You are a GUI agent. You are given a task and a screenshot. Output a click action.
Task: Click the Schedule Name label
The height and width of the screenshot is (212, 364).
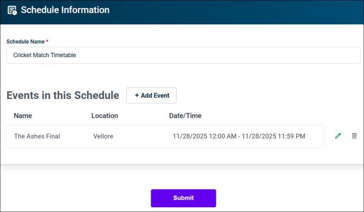pyautogui.click(x=25, y=41)
